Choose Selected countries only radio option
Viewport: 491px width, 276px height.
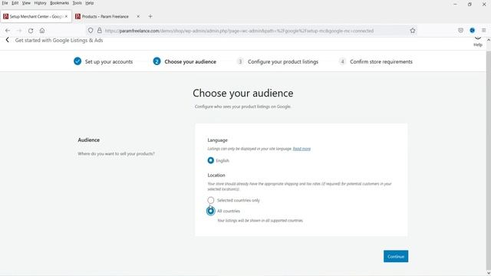tap(211, 200)
